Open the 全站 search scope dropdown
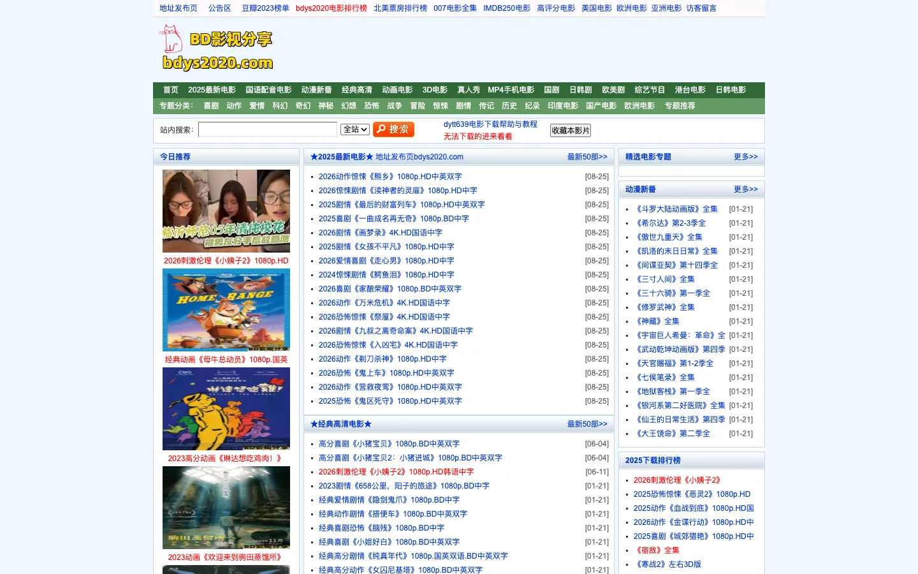 point(355,129)
